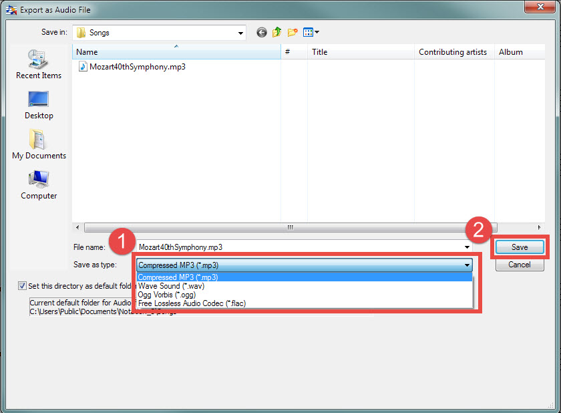The width and height of the screenshot is (561, 413).
Task: Open Computer in places bar
Action: 38,184
